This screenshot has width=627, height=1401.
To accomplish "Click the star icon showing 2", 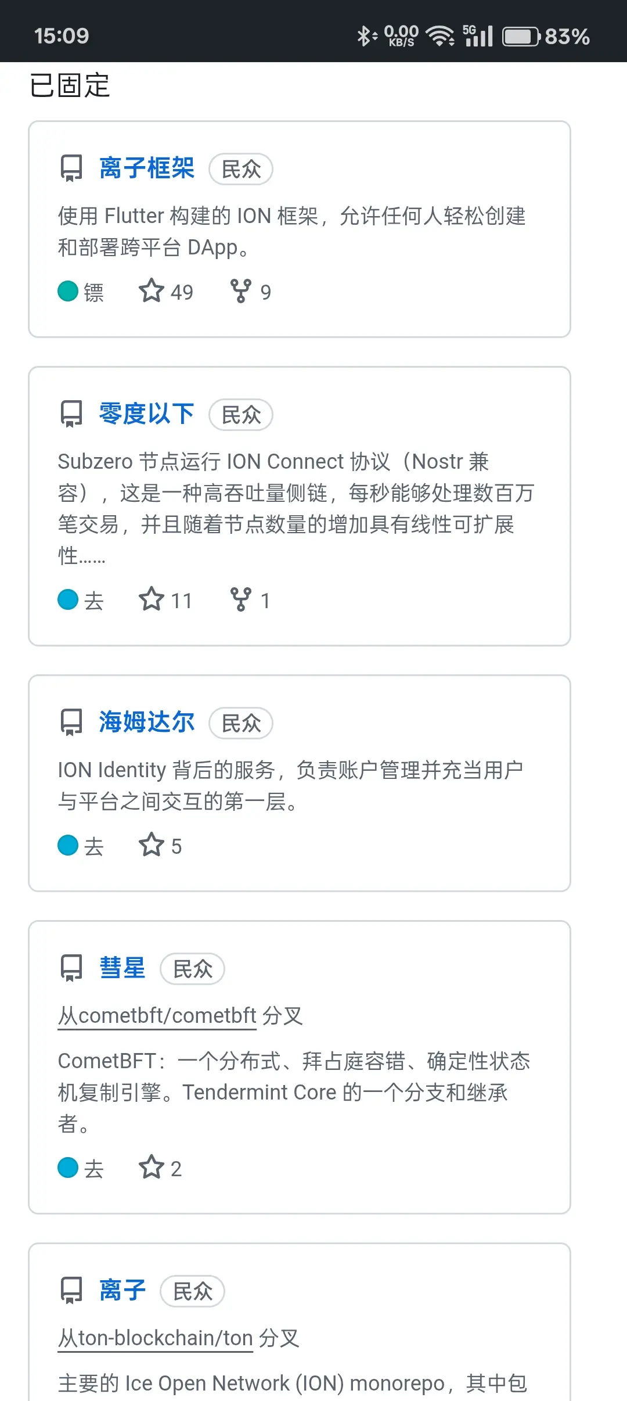I will pyautogui.click(x=152, y=1167).
